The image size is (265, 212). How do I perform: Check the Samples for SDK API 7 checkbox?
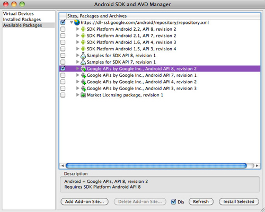pos(63,62)
